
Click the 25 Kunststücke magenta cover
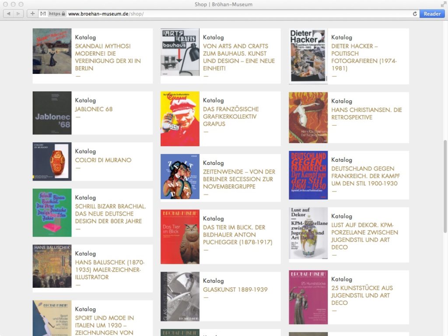tap(308, 297)
